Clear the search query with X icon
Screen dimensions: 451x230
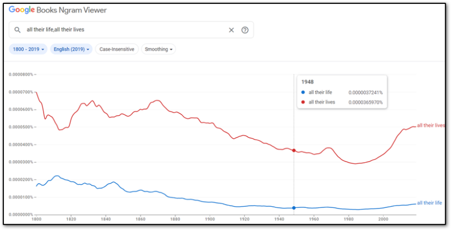(x=231, y=30)
